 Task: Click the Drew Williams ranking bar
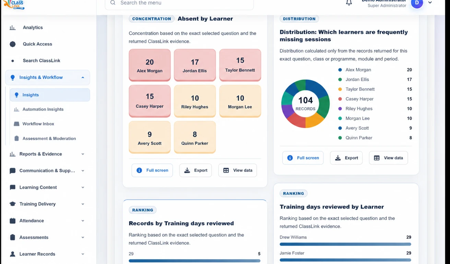[x=345, y=244]
